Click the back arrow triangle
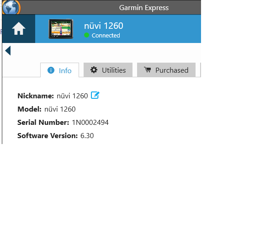 (x=8, y=51)
